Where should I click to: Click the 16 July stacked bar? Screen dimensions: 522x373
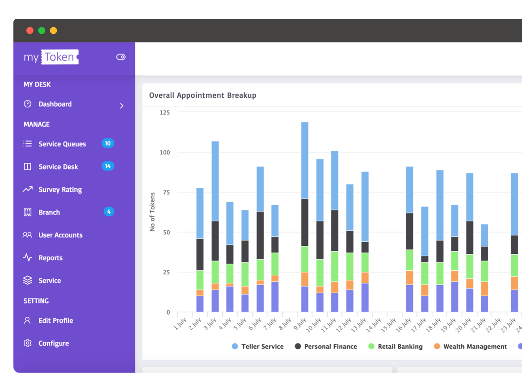click(x=409, y=239)
